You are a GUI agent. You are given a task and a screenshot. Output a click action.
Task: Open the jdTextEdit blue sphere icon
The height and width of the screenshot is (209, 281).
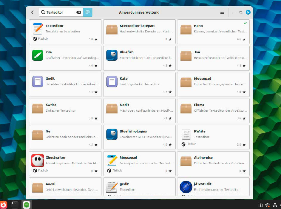186,187
